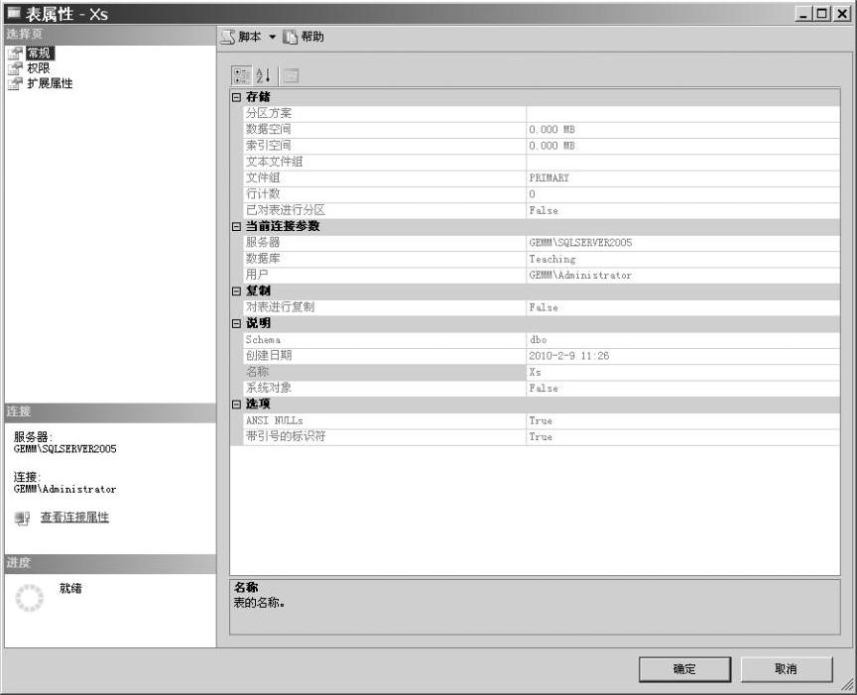Select the 用户 (User) property row
Screen dimensions: 857x695
click(x=542, y=275)
